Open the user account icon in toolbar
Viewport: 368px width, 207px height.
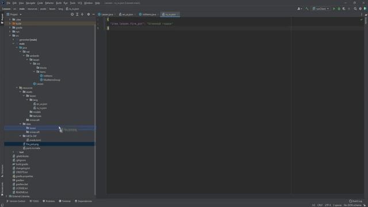(x=300, y=9)
